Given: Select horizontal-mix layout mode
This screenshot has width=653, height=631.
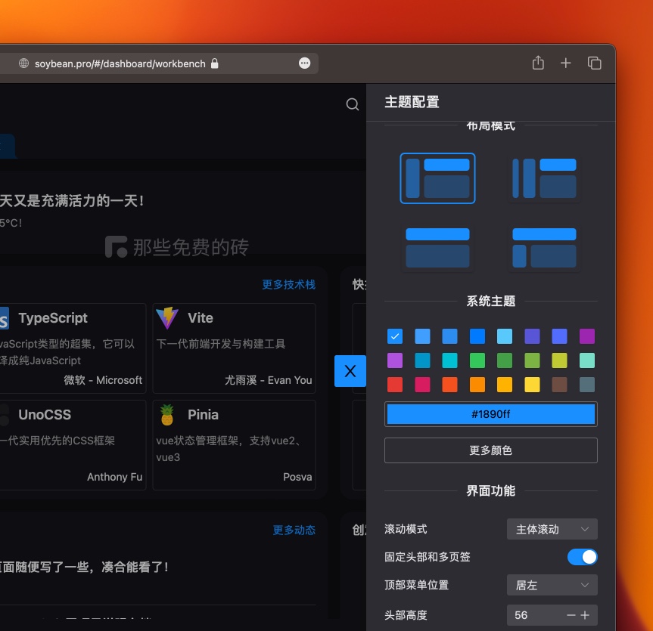Looking at the screenshot, I should click(544, 248).
